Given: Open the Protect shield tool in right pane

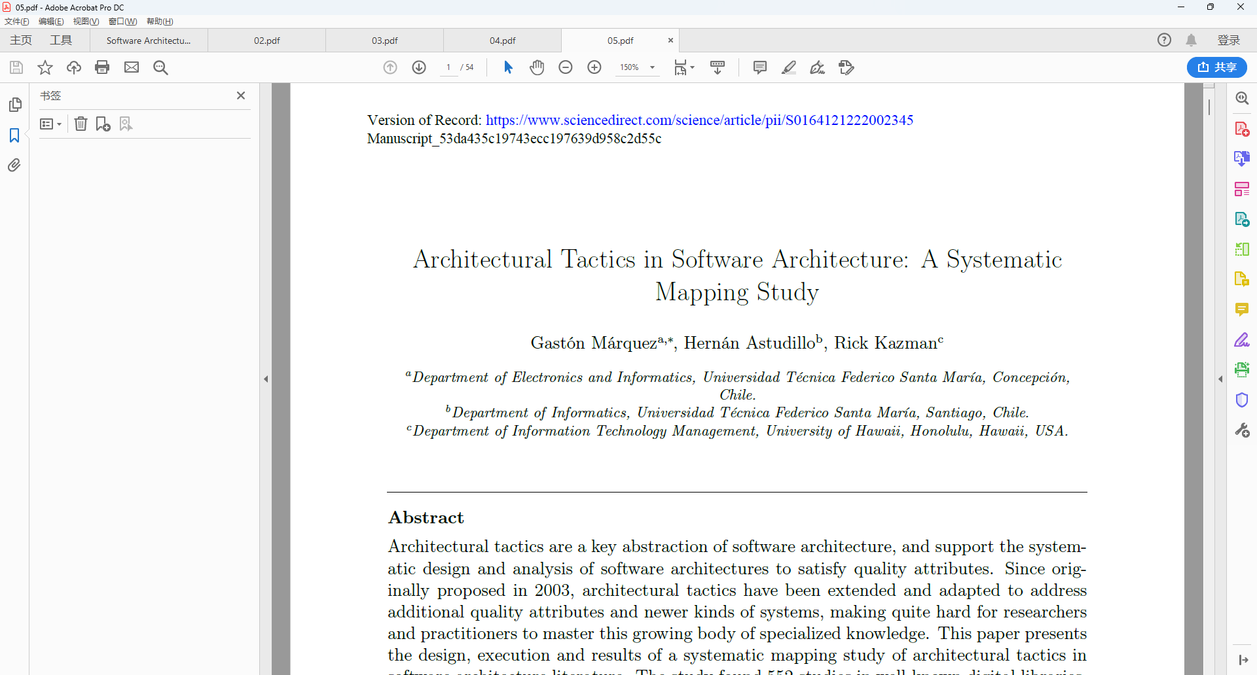Looking at the screenshot, I should [x=1242, y=400].
